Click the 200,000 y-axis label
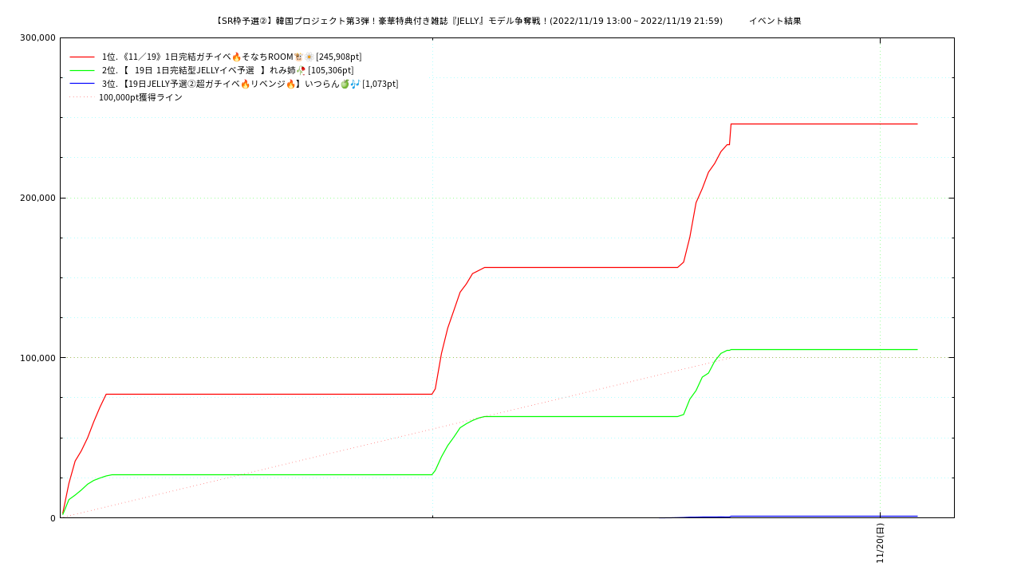Viewport: 1021px width, 574px height. click(x=37, y=198)
